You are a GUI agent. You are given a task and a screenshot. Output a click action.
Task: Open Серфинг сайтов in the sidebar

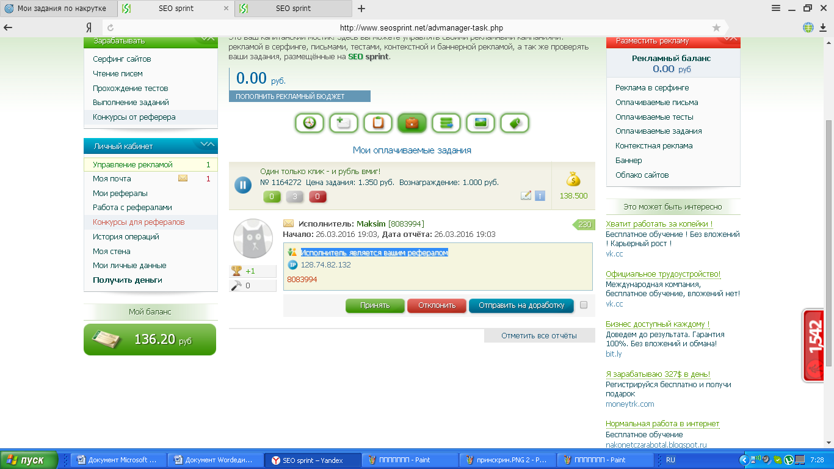tap(122, 59)
